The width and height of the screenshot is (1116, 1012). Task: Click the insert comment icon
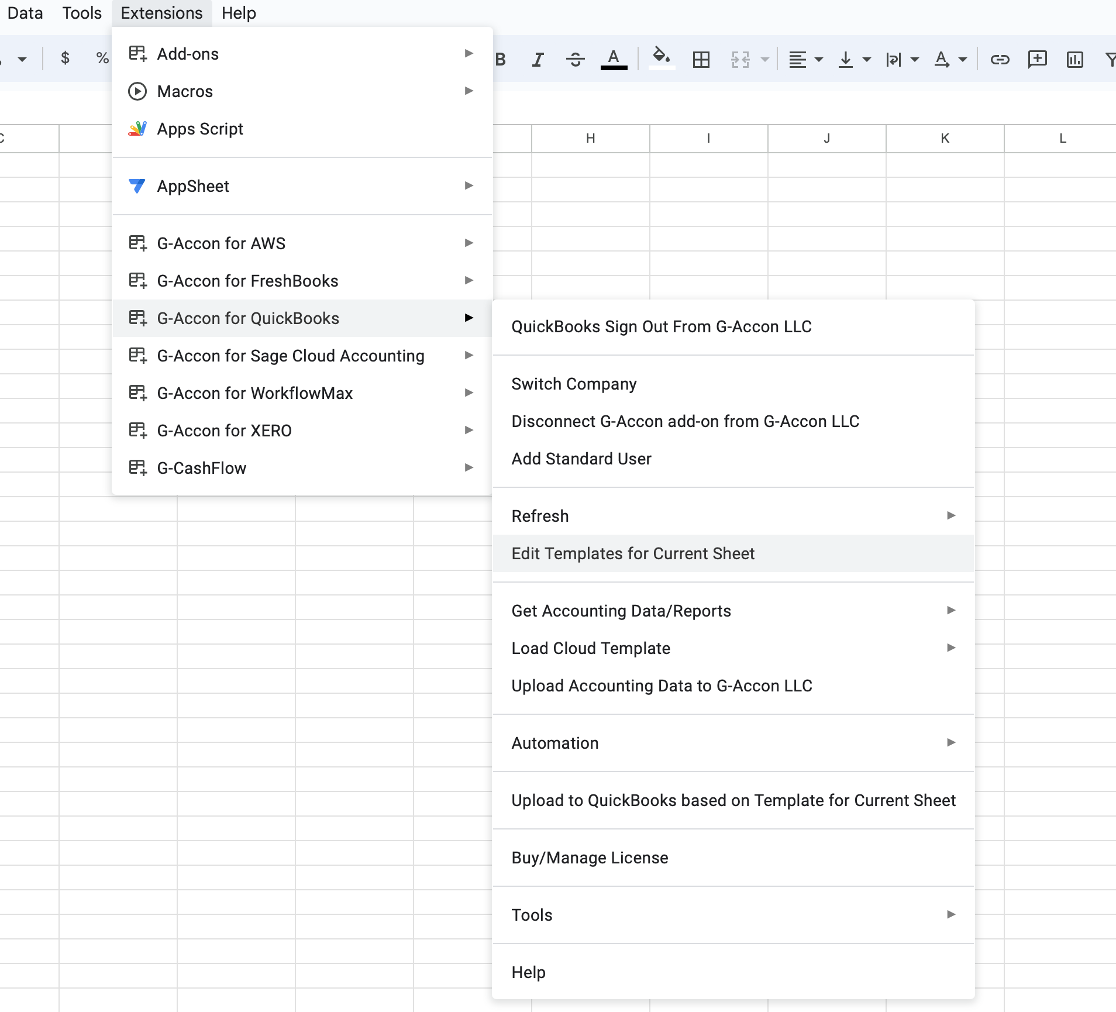[1037, 59]
